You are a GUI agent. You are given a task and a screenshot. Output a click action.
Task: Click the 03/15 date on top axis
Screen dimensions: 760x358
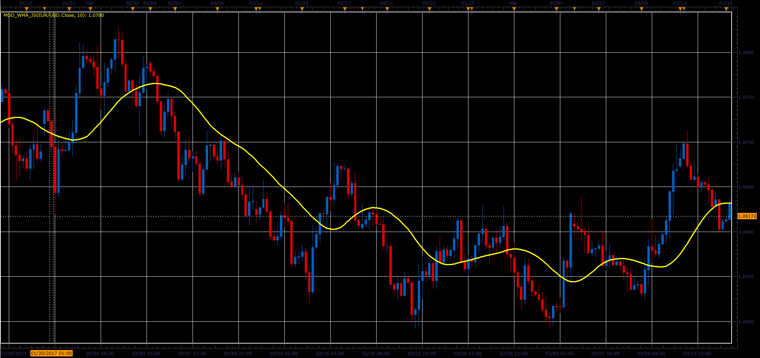click(726, 3)
